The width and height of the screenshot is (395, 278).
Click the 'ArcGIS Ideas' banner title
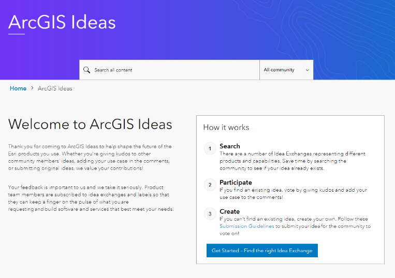point(62,22)
